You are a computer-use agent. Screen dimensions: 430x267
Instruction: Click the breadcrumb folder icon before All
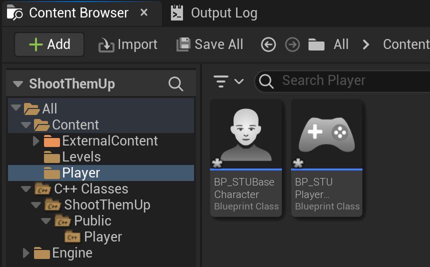[x=316, y=44]
